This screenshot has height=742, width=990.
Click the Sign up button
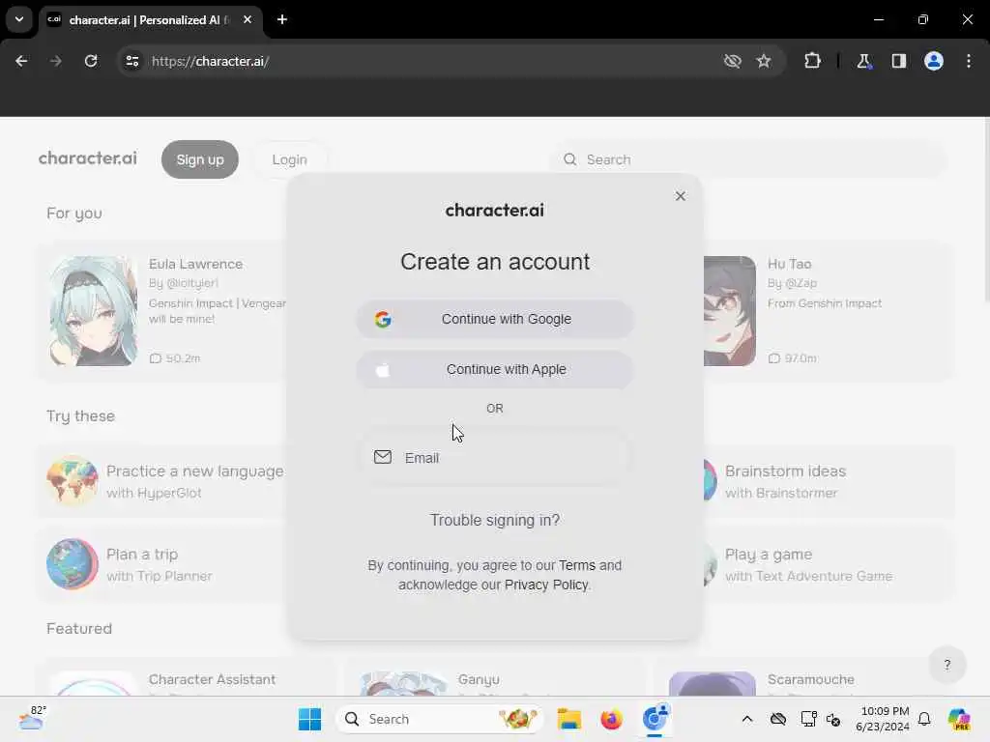(200, 159)
